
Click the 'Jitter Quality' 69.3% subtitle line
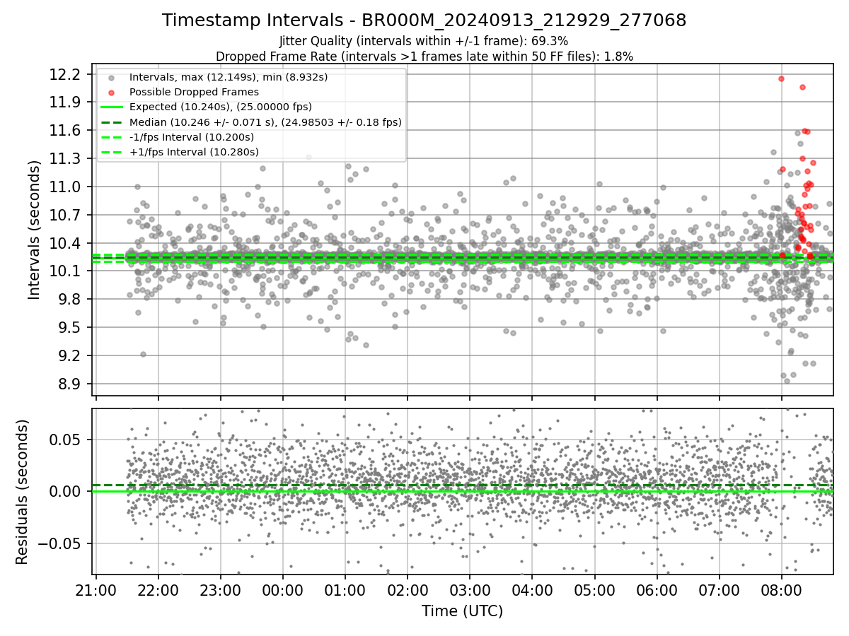[424, 41]
